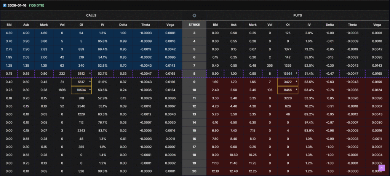Click the call bid 0.75 at strike 8
This screenshot has width=390, height=176.
click(x=9, y=74)
